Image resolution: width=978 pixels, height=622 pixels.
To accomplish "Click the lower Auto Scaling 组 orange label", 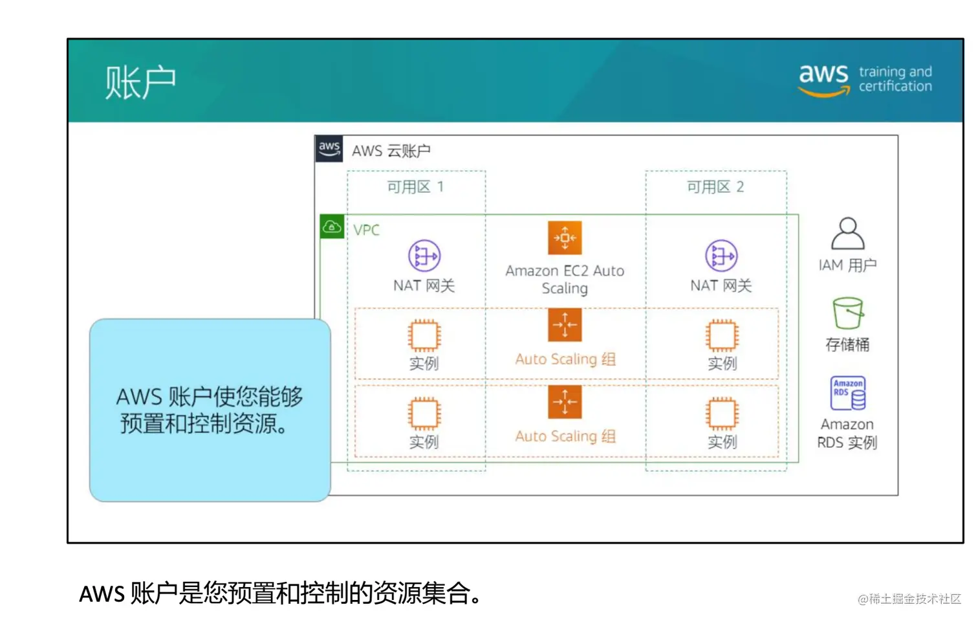I will [565, 436].
